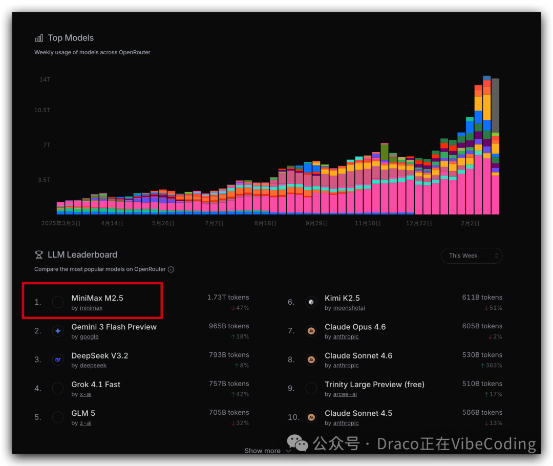Click the Claude Sonnet 4.5 Anthropic icon
The width and height of the screenshot is (553, 466).
(311, 417)
